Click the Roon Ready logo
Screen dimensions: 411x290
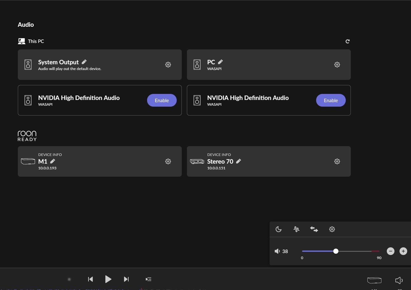click(x=27, y=136)
